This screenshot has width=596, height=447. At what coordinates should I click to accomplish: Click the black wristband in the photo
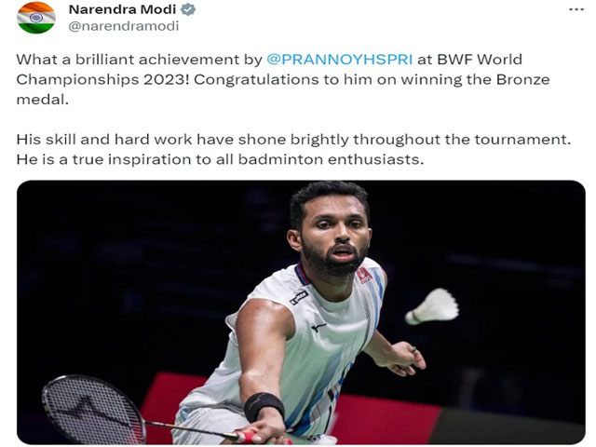[x=264, y=406]
